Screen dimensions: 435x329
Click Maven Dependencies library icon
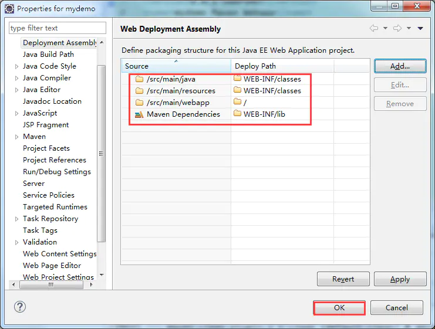click(x=139, y=114)
